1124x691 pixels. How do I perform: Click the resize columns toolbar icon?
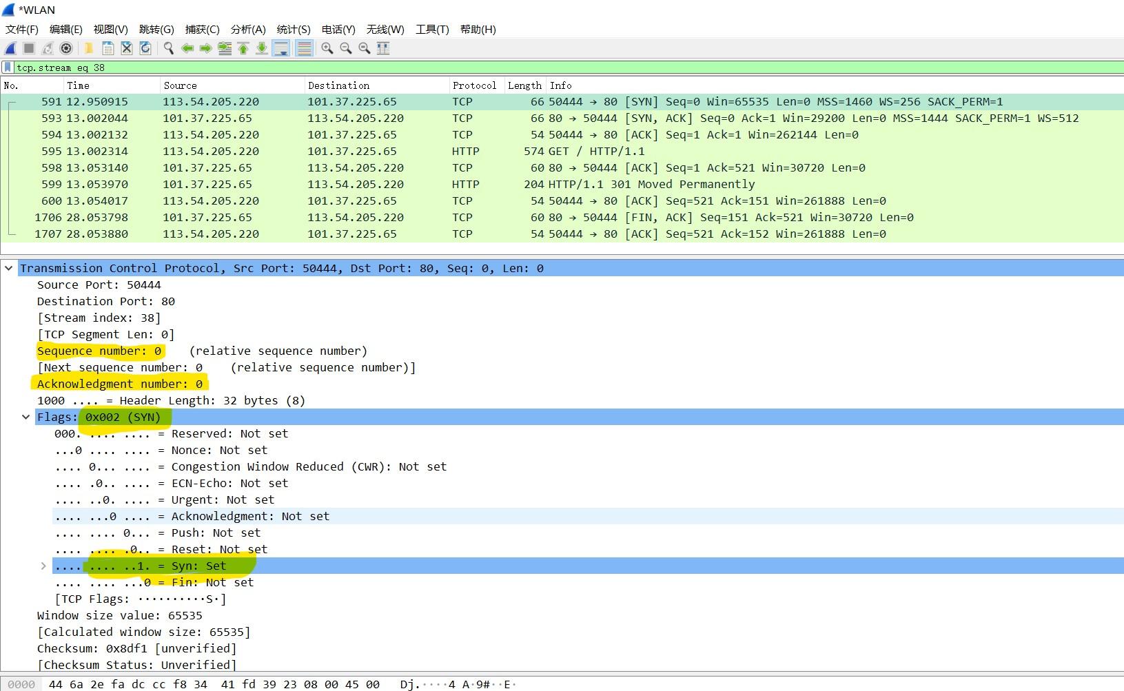point(383,48)
